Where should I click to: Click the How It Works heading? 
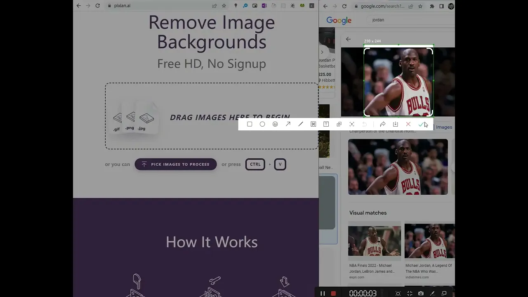(x=212, y=242)
